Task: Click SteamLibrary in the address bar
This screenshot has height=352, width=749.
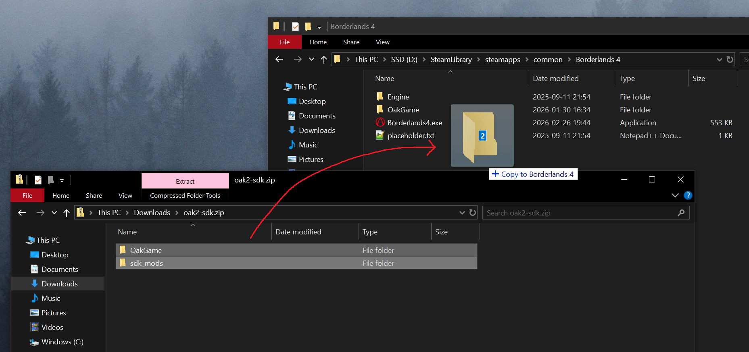Action: point(451,60)
